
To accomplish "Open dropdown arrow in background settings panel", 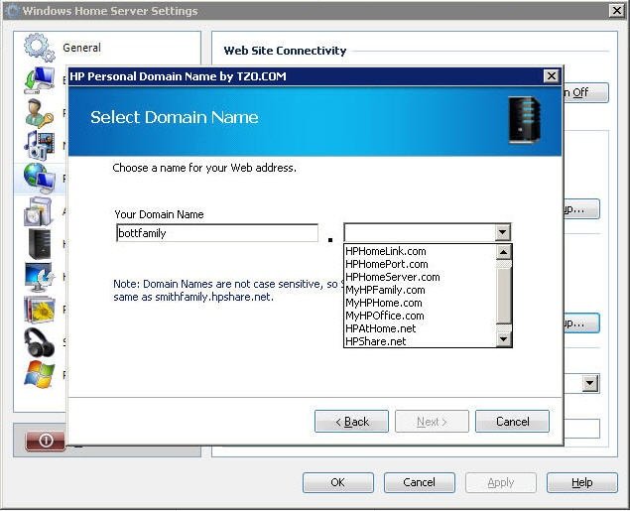I will [590, 383].
